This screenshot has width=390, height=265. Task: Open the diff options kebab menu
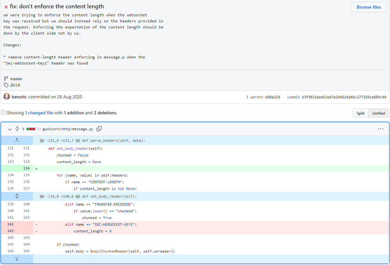[x=380, y=129]
